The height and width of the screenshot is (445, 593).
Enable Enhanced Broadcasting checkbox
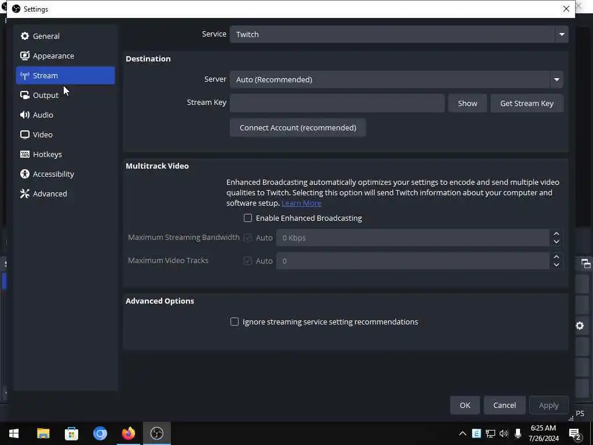pos(248,218)
